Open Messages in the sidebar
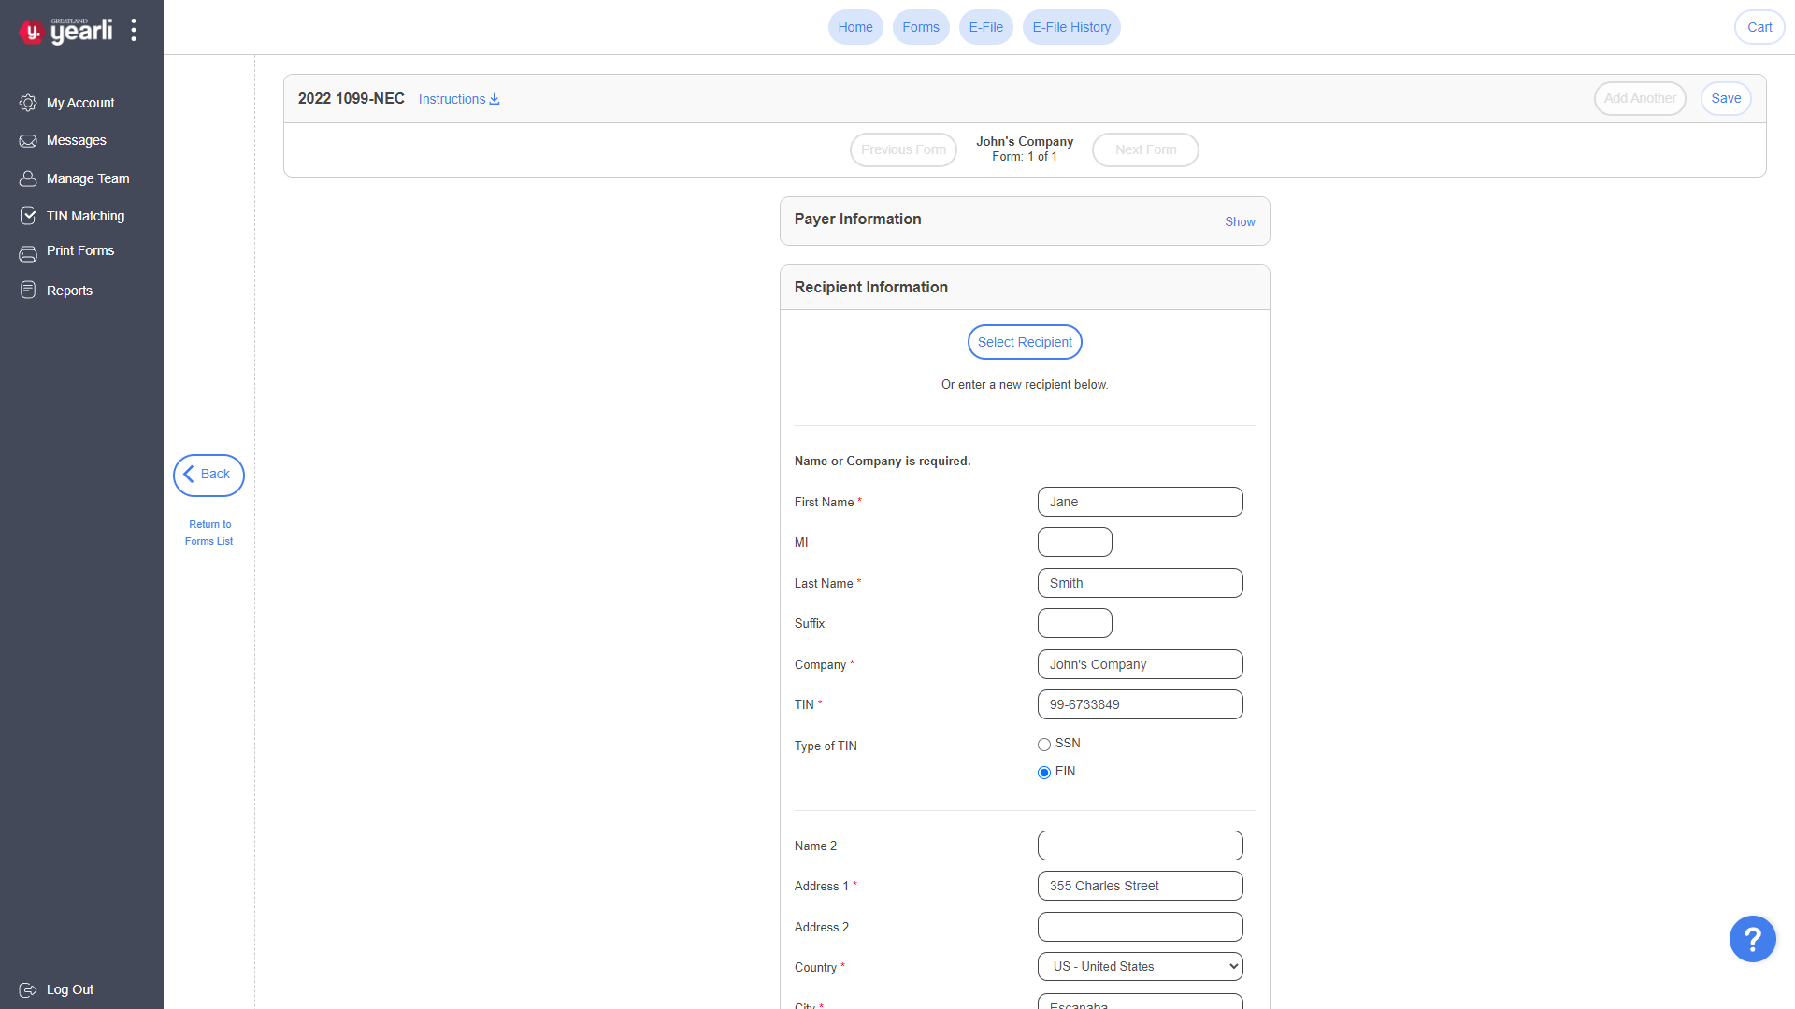 click(77, 140)
